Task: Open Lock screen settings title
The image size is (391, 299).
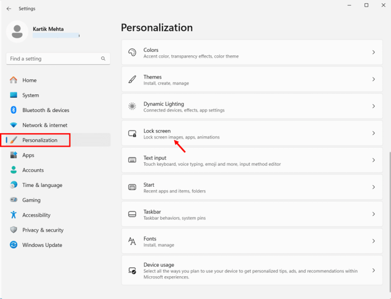Action: [157, 131]
